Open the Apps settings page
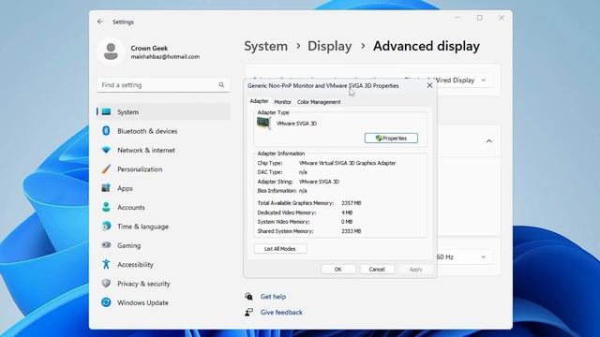Screen dimensions: 600x337 tap(163, 188)
